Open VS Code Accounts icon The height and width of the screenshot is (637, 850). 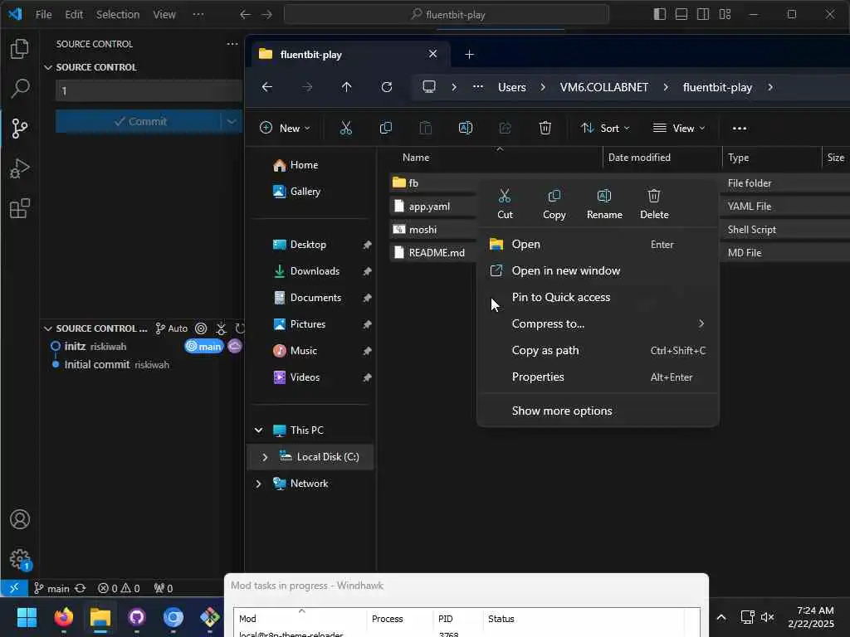[x=20, y=519]
